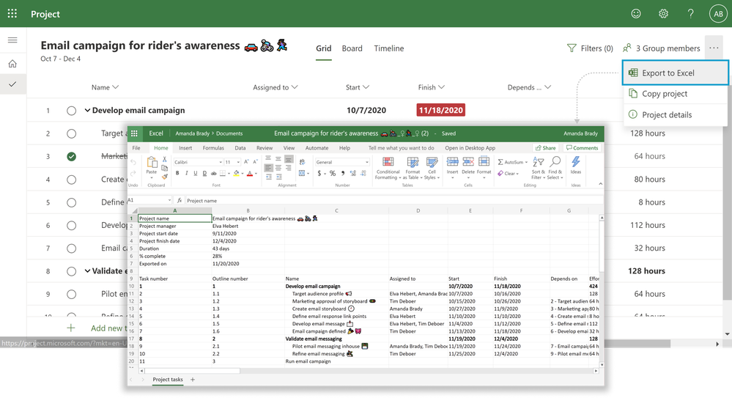Open the checkmark tasks sidebar icon

point(12,84)
